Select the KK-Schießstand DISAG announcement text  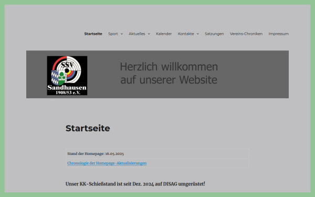[x=135, y=184]
